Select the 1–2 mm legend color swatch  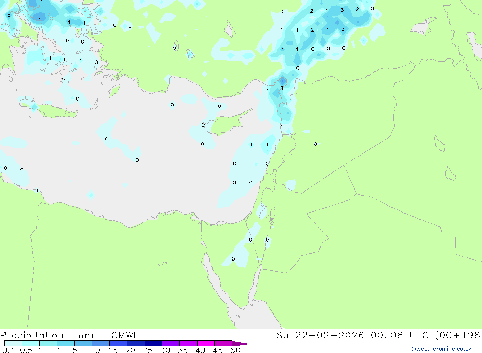pos(48,343)
